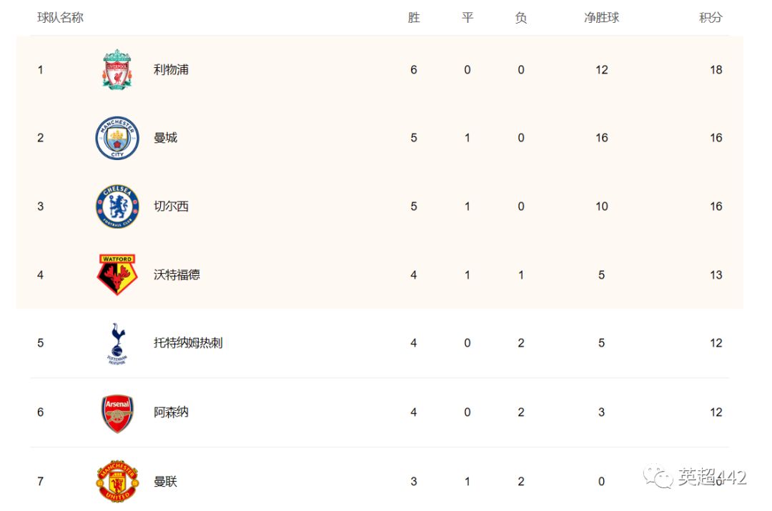Image resolution: width=772 pixels, height=511 pixels.
Task: Click the 球队名称 column header
Action: 60,17
